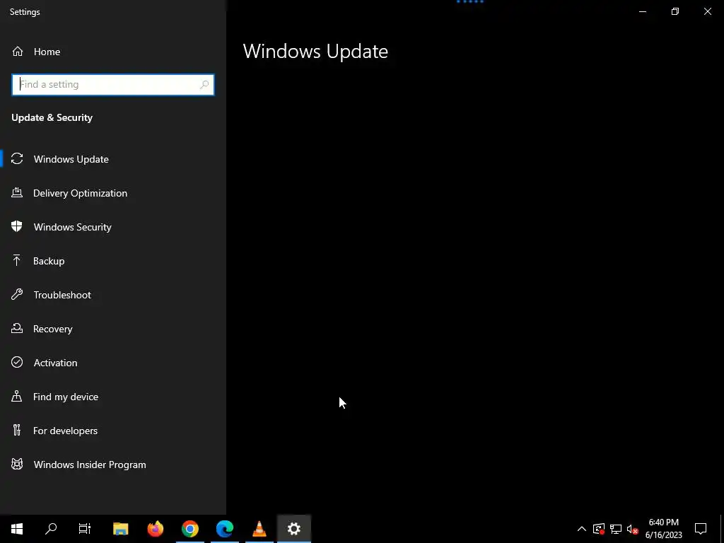Click the search magnifier in the setting box

tap(204, 85)
